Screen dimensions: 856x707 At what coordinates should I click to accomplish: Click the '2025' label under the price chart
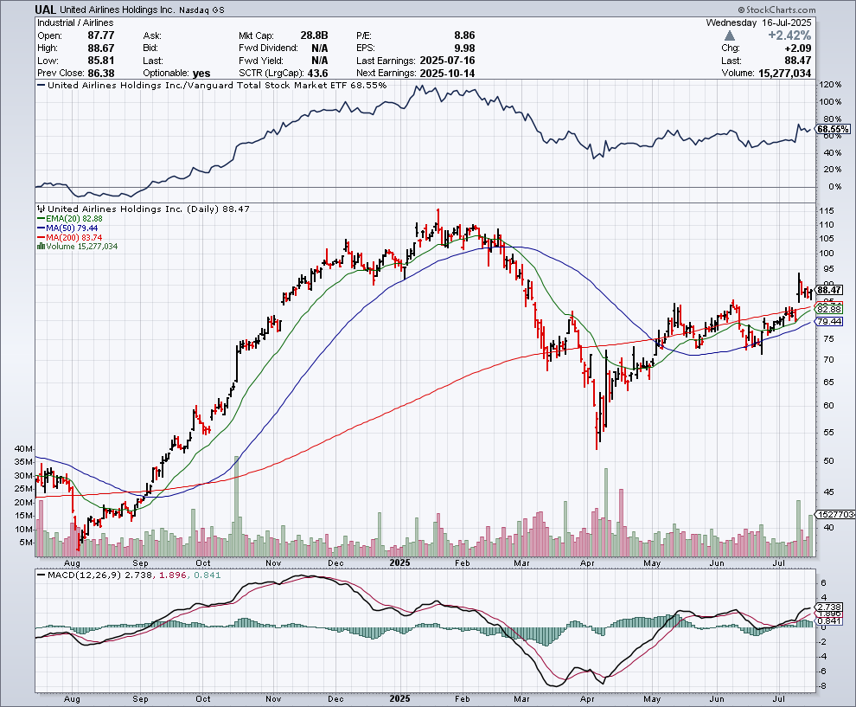tap(399, 562)
